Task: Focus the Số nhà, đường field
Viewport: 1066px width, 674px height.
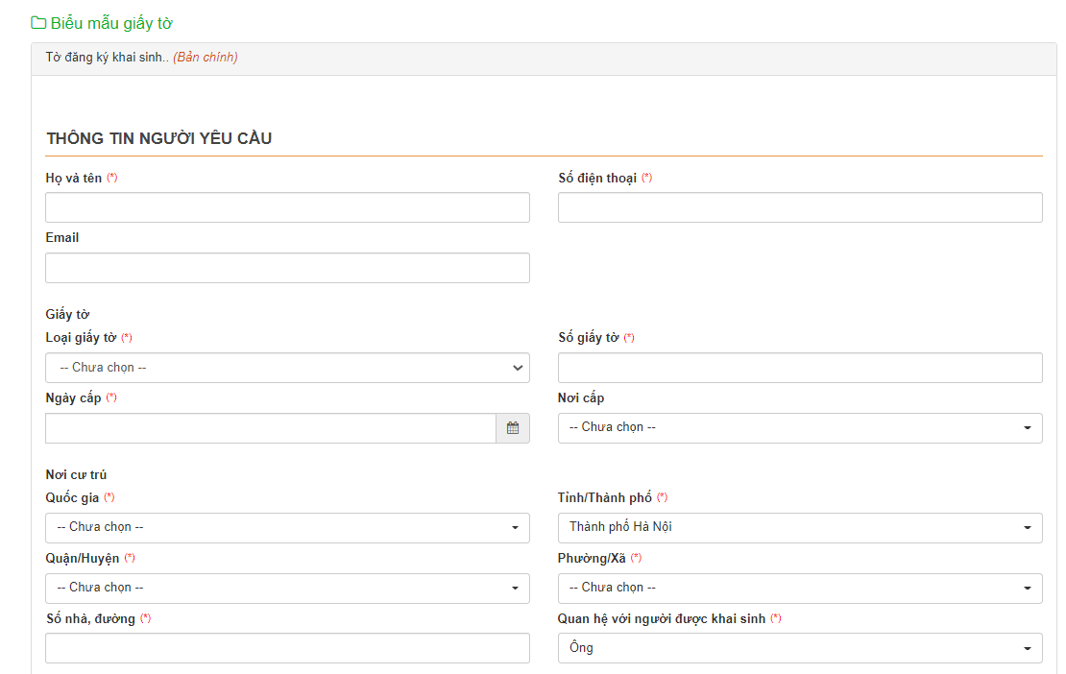Action: pos(287,648)
